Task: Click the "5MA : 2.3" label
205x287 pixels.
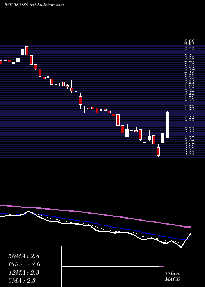Action: point(22,280)
